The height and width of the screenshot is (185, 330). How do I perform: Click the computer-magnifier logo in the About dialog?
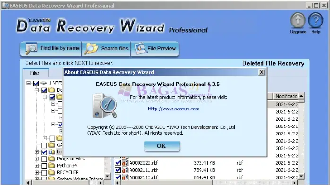coord(104,106)
